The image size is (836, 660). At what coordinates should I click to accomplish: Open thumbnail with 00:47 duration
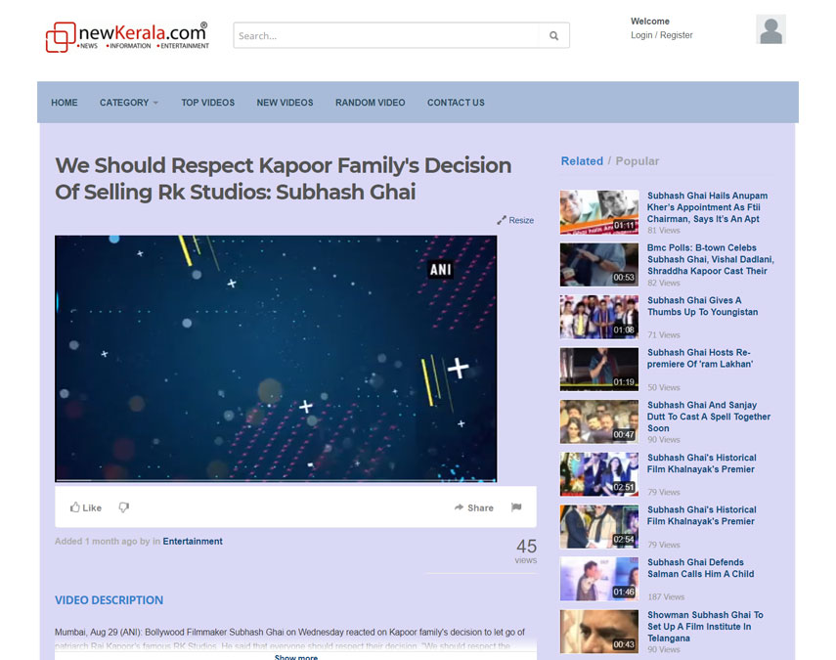click(599, 421)
